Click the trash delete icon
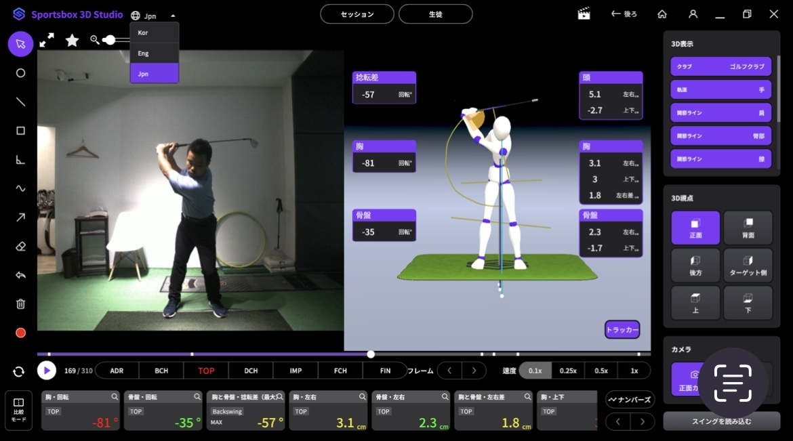793x441 pixels. point(20,304)
